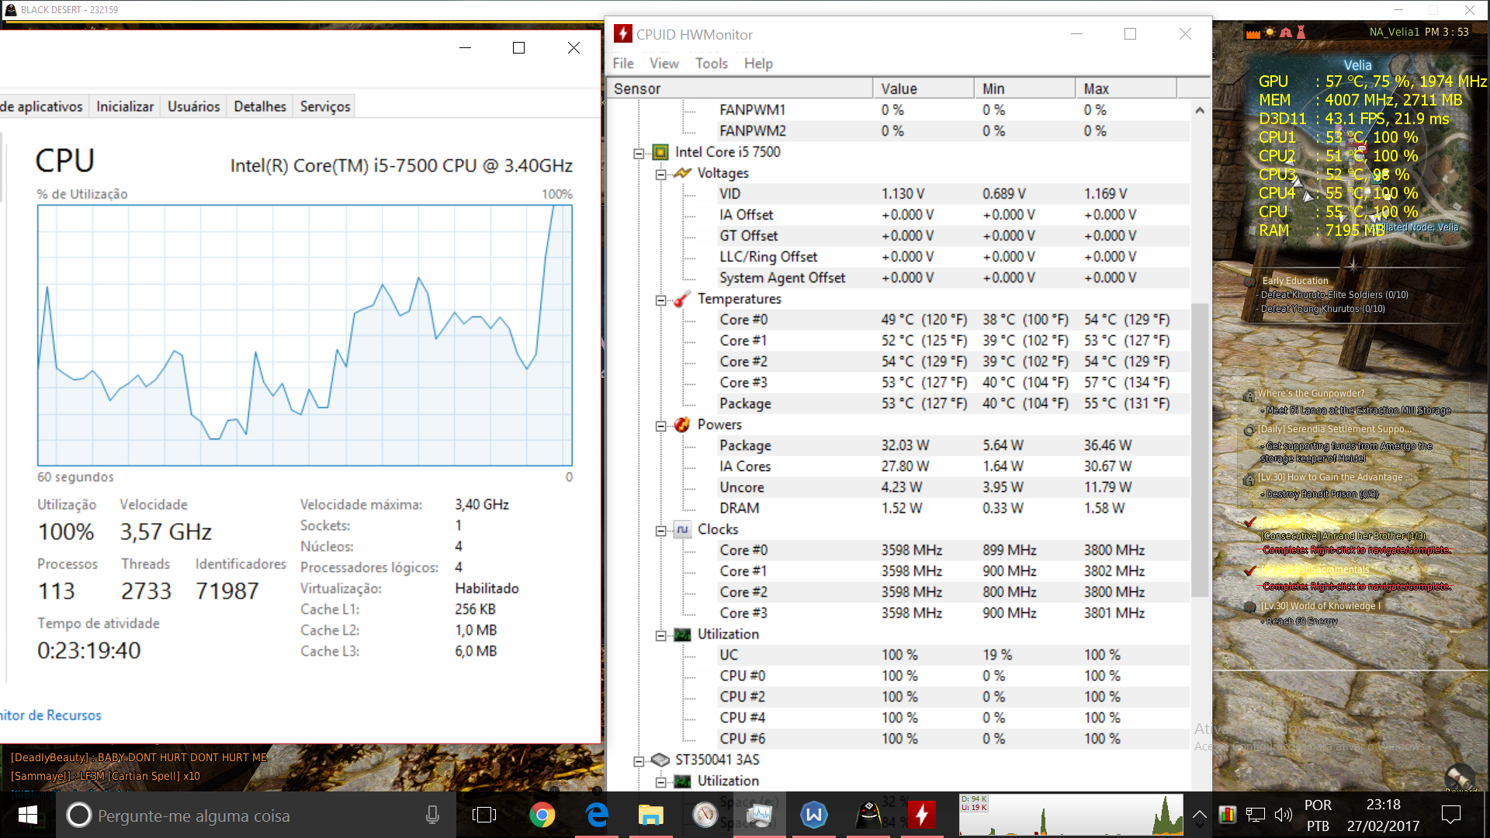Click the Cortana circle icon
Screen dimensions: 1490x838
pos(78,815)
